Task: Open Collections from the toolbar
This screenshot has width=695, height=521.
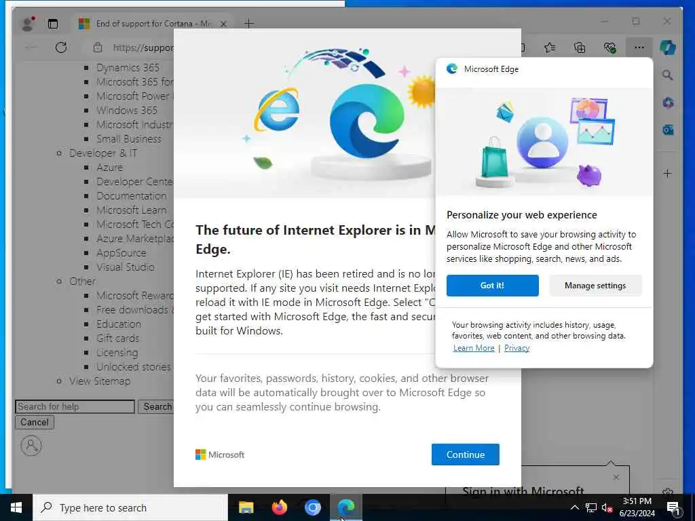Action: click(x=580, y=47)
